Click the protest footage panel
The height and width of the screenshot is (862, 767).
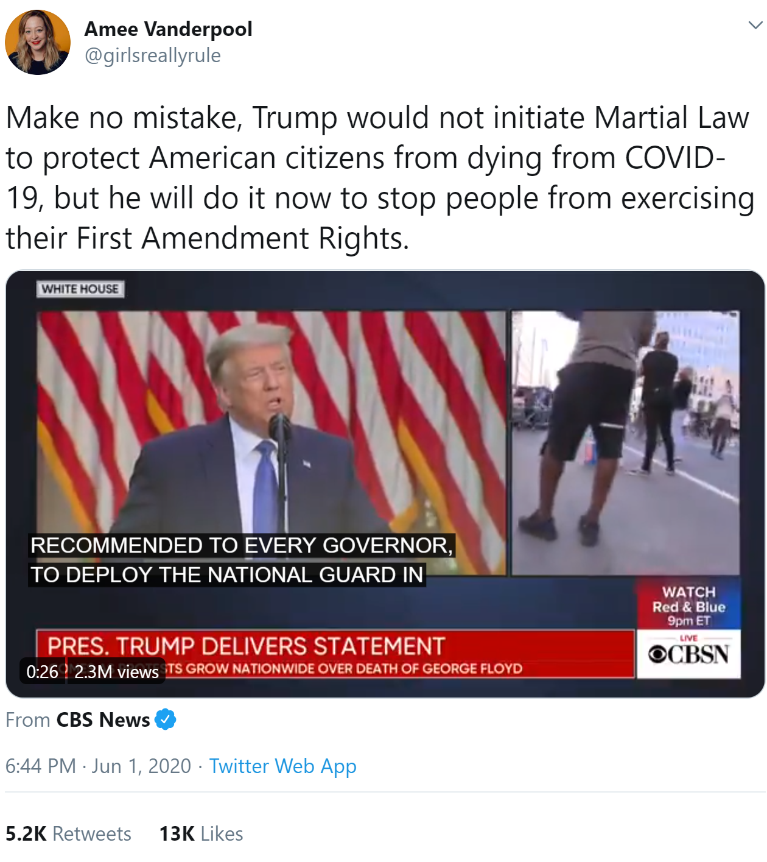click(625, 443)
